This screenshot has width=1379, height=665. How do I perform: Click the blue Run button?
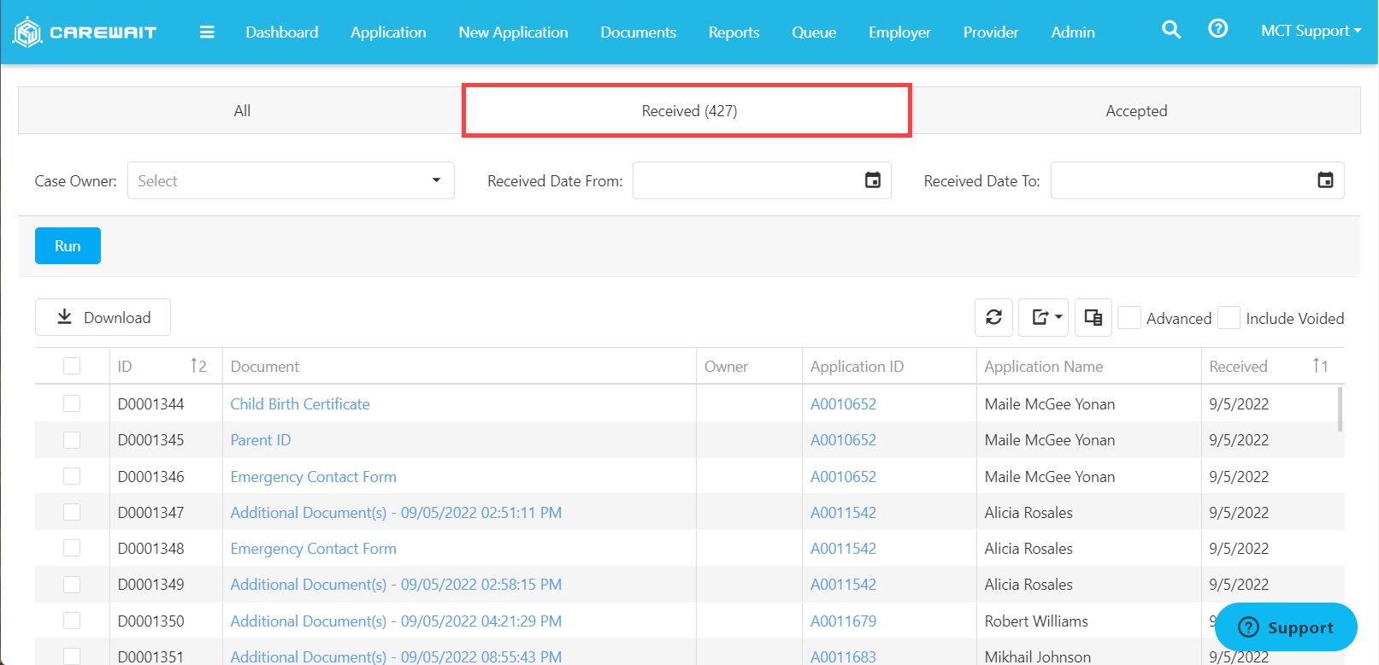pos(68,245)
